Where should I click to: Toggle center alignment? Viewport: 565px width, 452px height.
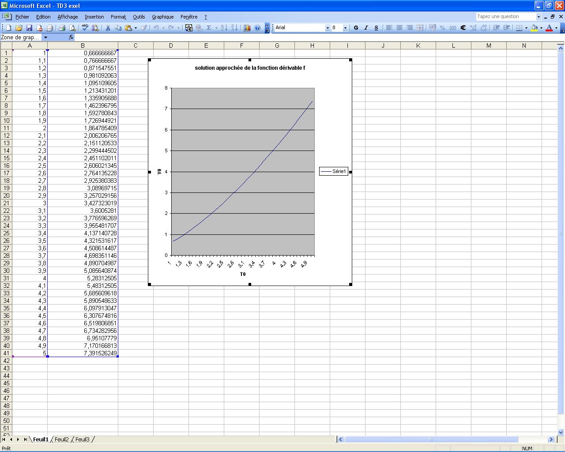(x=399, y=28)
